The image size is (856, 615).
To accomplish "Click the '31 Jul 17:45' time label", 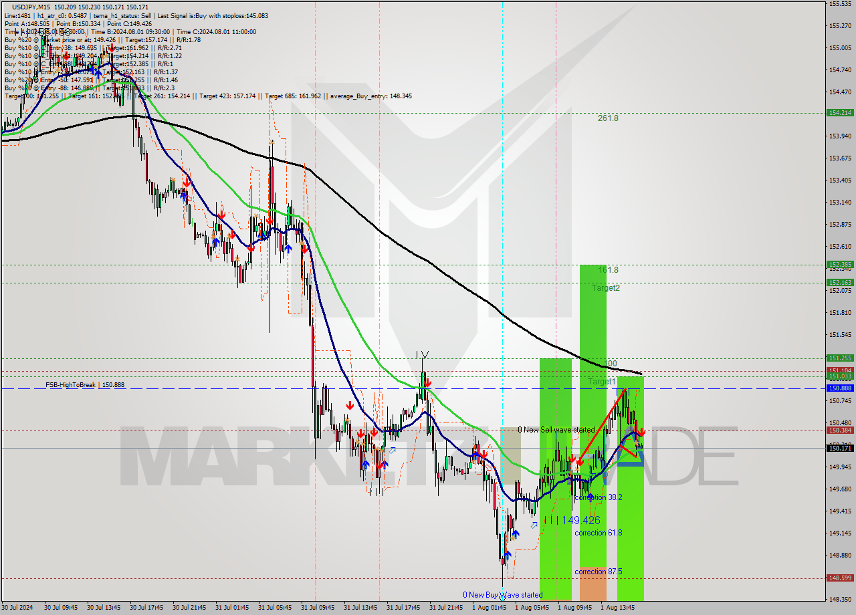I will [x=403, y=608].
